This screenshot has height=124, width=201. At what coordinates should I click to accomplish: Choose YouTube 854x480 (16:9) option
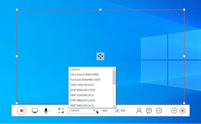pyautogui.click(x=91, y=80)
